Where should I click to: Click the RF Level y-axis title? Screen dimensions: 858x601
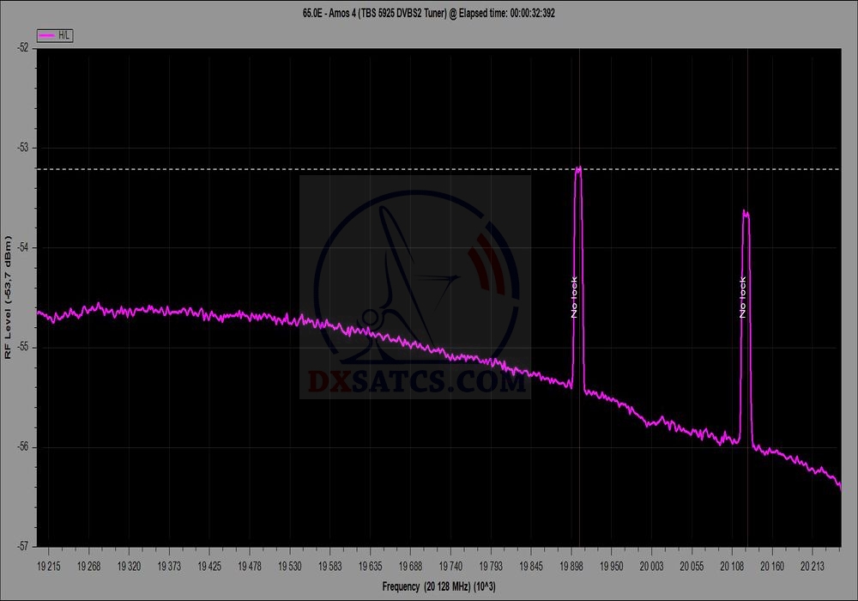tap(9, 296)
